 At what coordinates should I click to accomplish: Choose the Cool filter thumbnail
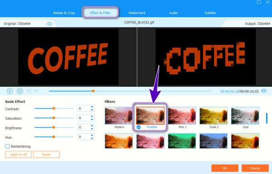(245, 115)
